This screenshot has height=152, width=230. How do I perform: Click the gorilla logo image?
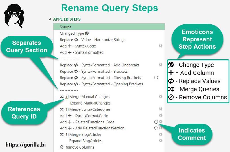[14, 16]
